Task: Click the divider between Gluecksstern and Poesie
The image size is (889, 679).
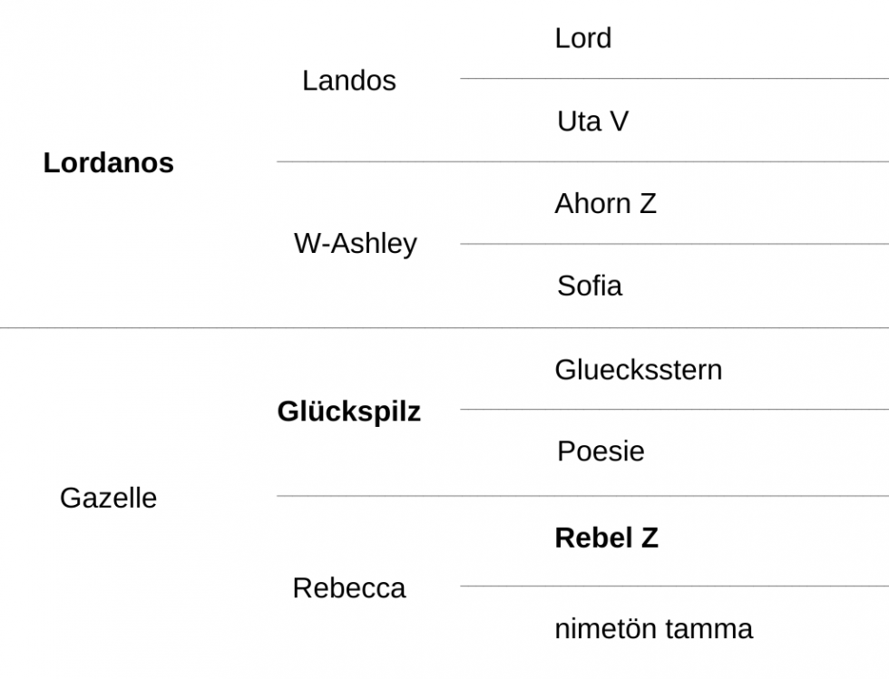Action: click(x=674, y=409)
